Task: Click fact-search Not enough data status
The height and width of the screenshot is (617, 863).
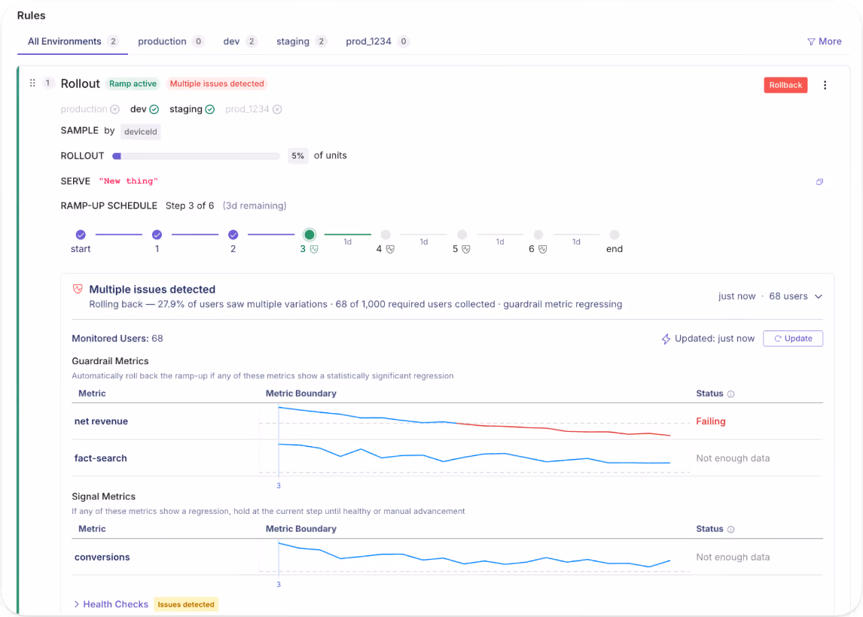Action: (733, 458)
